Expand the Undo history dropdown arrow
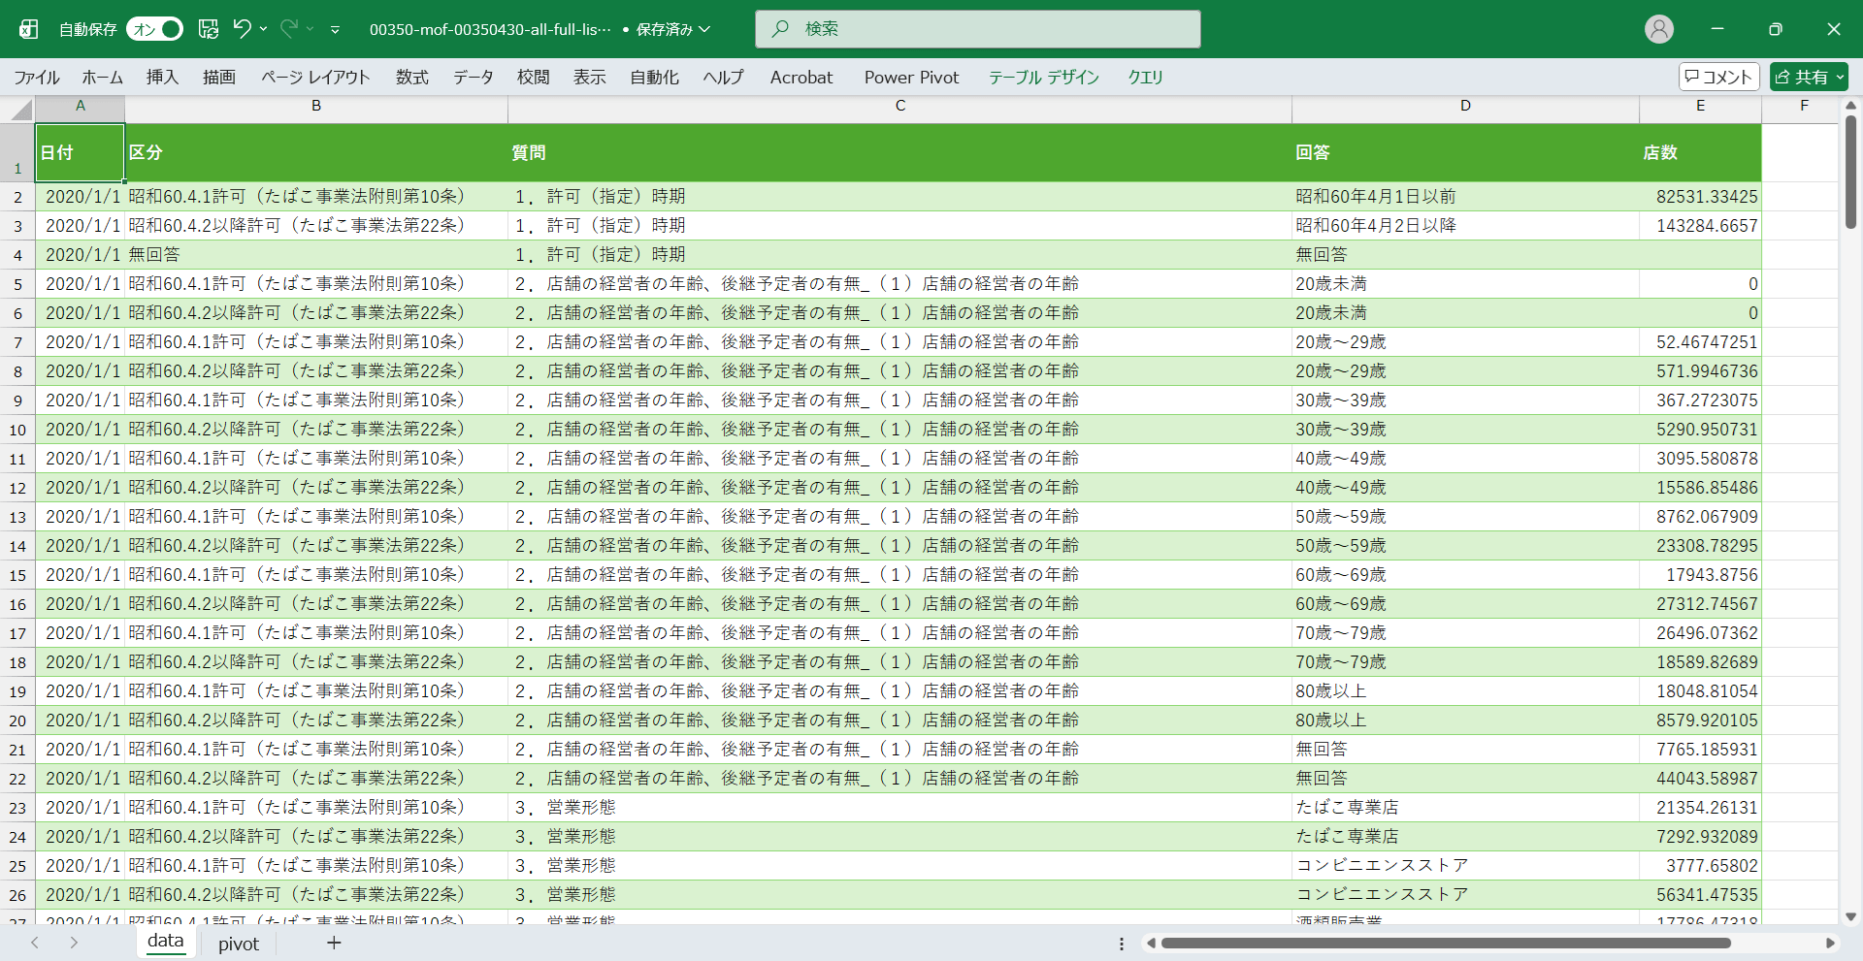The height and width of the screenshot is (961, 1863). point(263,29)
